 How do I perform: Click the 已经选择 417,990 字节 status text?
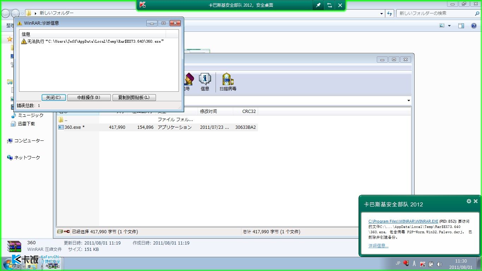(105, 232)
